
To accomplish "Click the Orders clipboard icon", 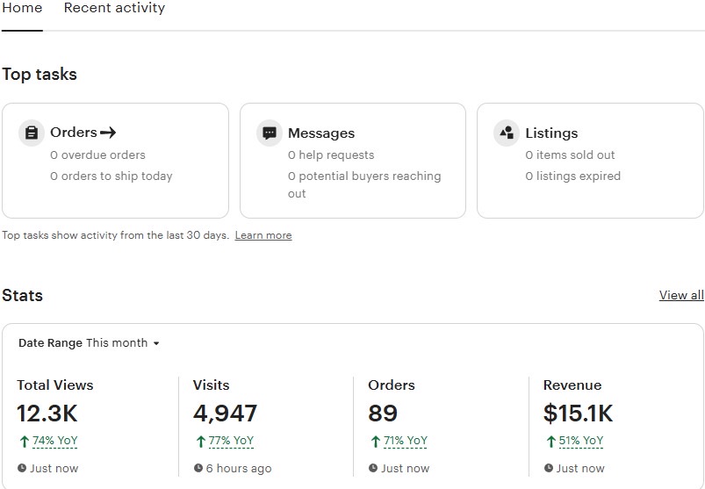I will click(32, 133).
